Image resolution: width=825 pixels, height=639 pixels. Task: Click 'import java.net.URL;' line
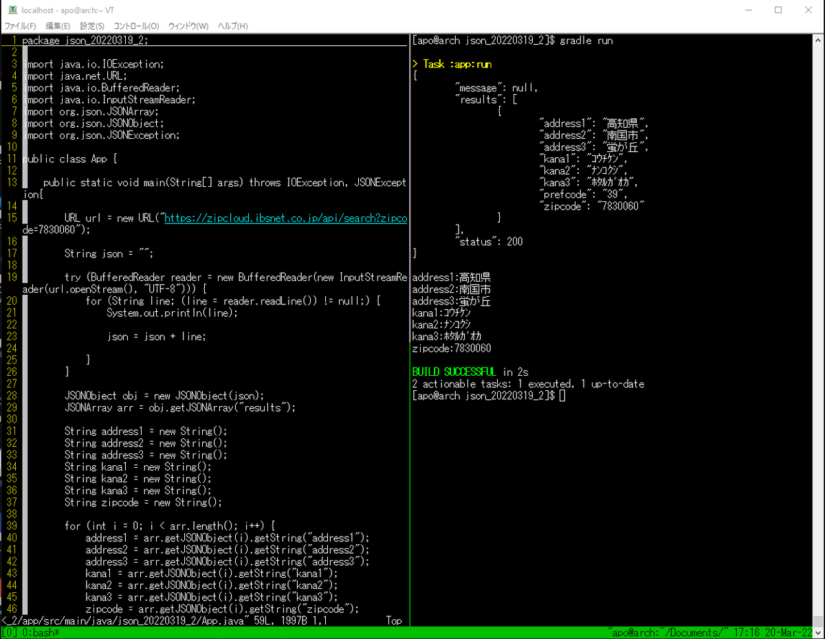[75, 76]
